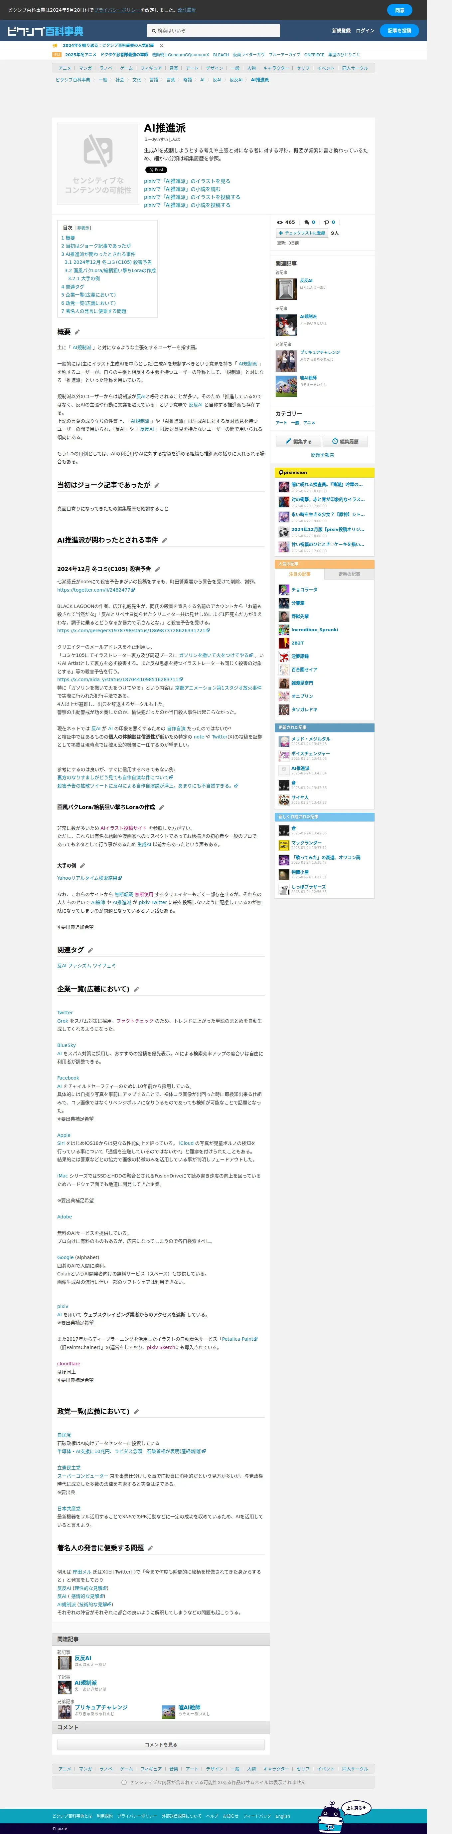
Task: Click the comment count bubble icon
Action: (x=307, y=222)
